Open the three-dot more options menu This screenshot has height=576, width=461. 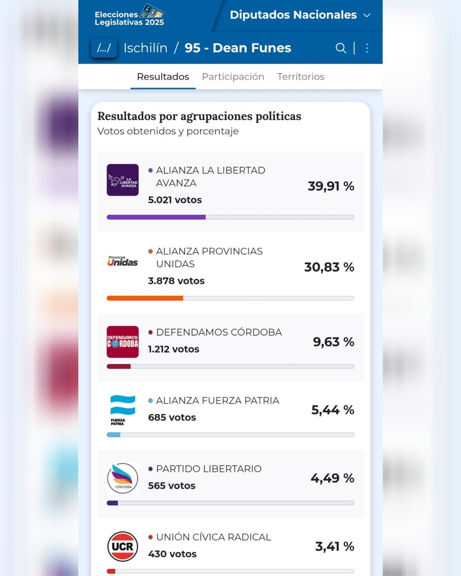pos(367,48)
